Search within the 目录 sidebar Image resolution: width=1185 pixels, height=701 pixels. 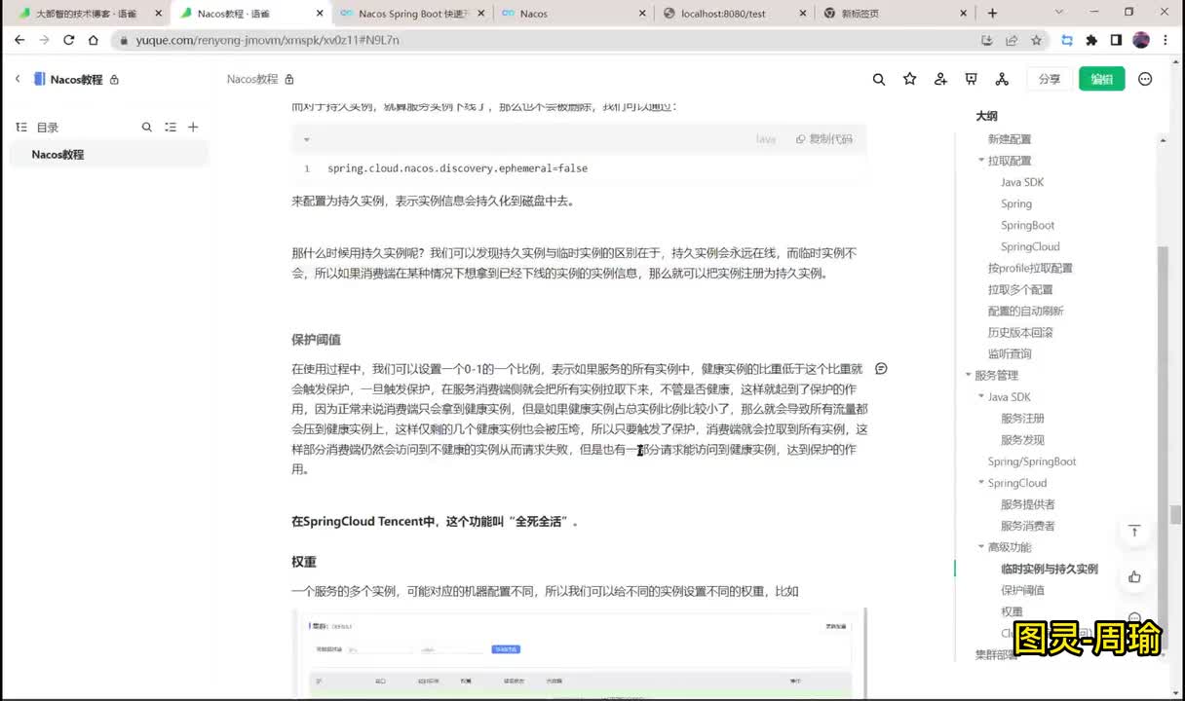(147, 127)
